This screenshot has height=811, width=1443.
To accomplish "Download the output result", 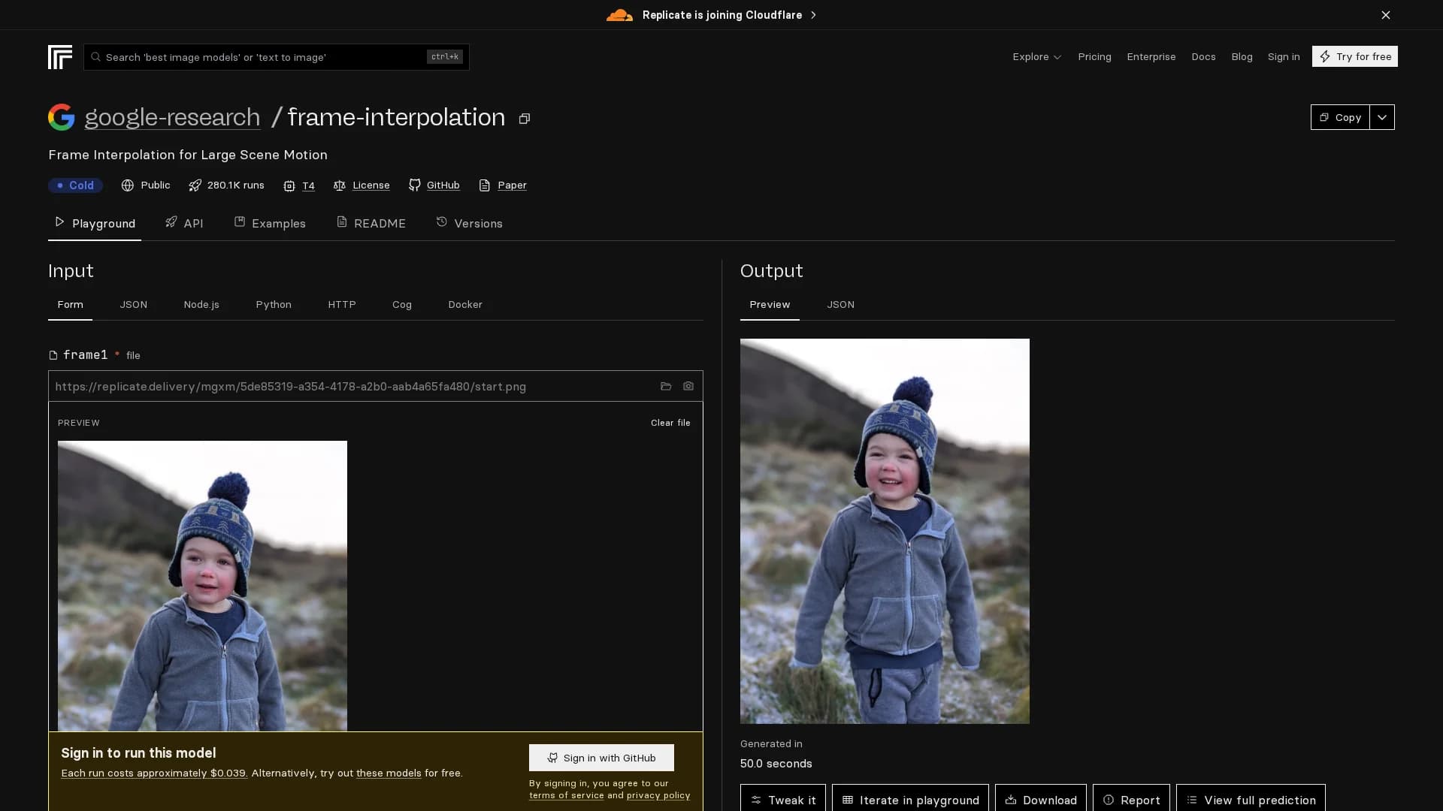I will 1041,799.
